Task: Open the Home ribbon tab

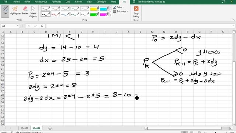Action: (x=16, y=1)
